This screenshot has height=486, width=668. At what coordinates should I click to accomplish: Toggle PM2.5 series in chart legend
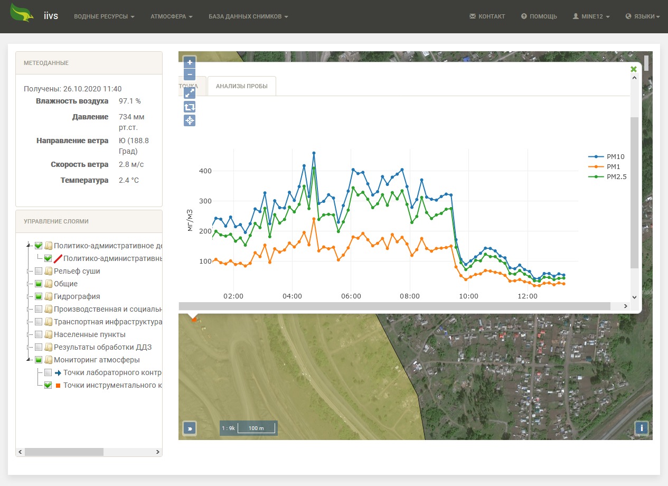(607, 176)
